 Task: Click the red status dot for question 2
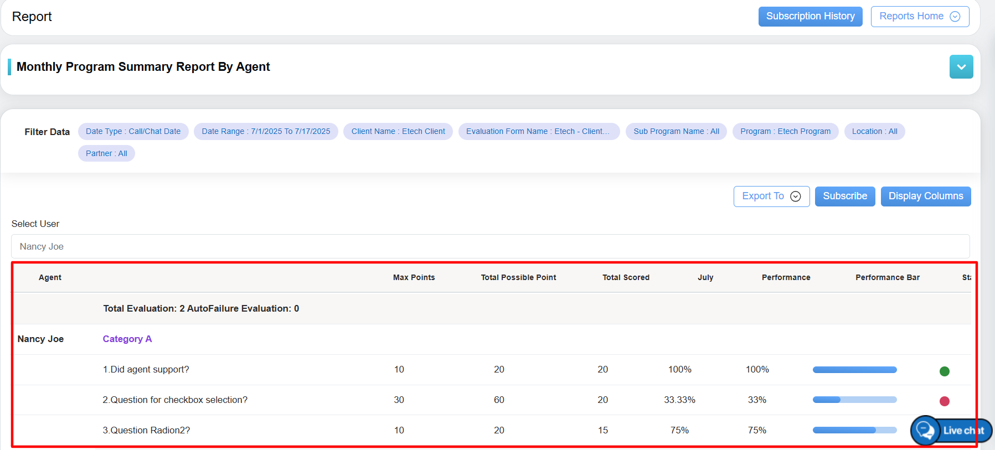click(944, 401)
